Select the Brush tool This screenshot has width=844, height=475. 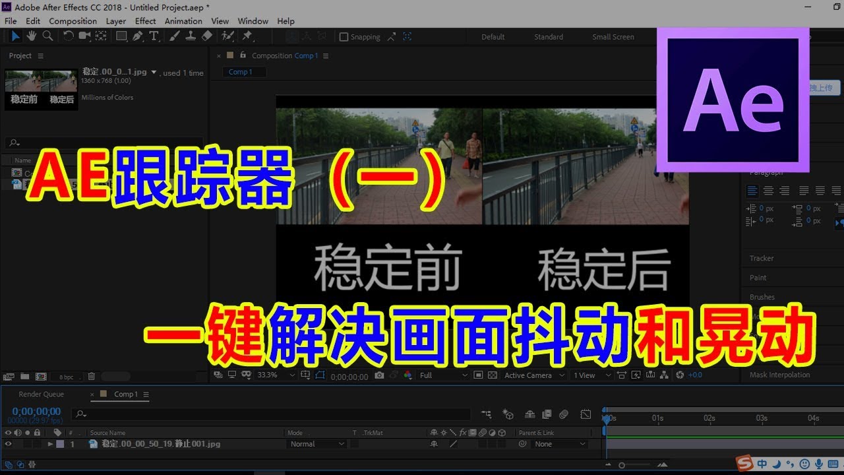(x=174, y=36)
